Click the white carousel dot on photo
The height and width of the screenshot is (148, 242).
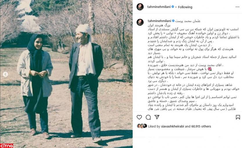tap(68, 145)
